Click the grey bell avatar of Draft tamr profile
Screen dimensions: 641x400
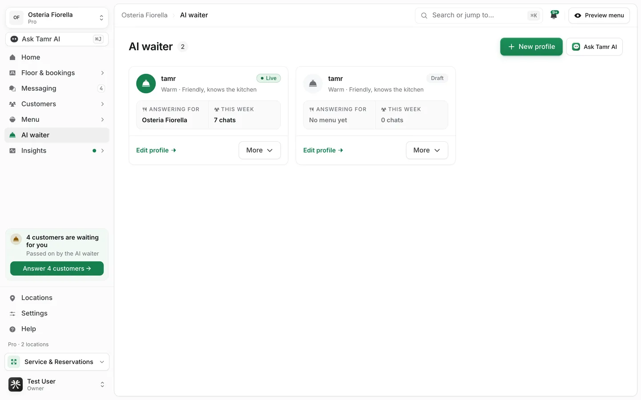pyautogui.click(x=313, y=84)
